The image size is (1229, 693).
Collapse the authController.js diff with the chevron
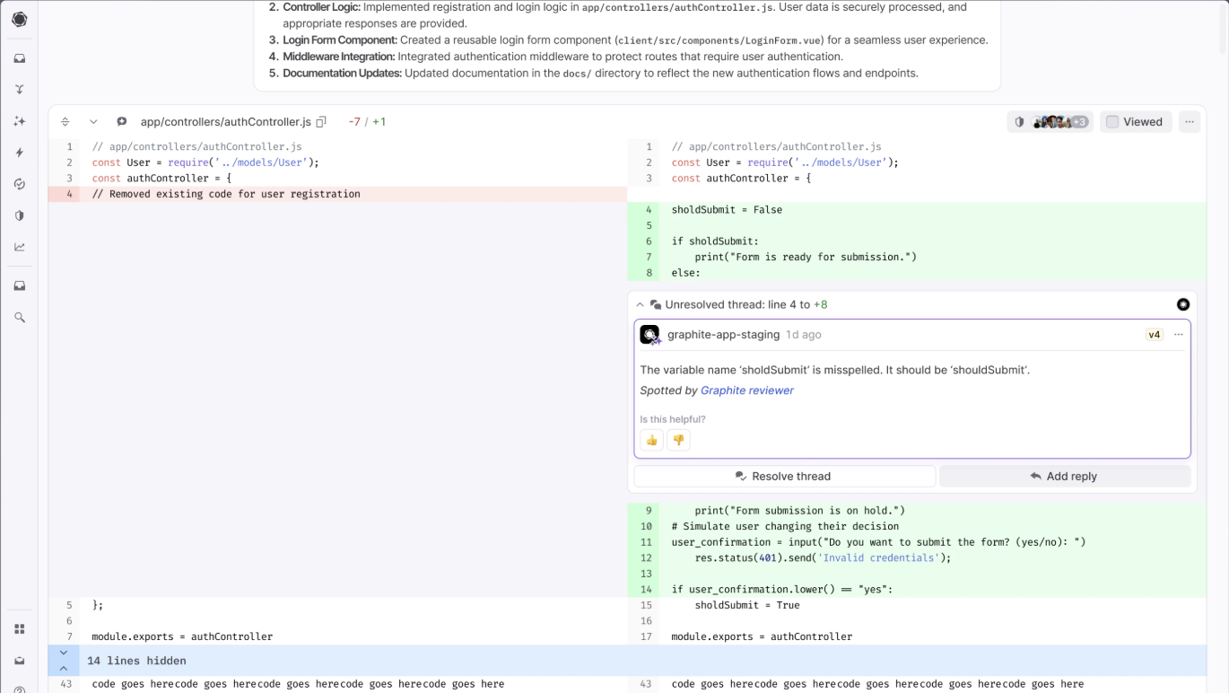(93, 121)
